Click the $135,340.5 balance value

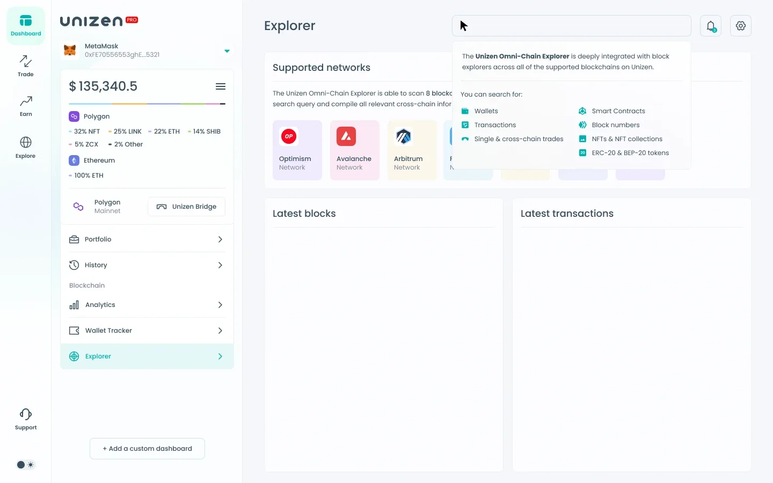pos(103,86)
